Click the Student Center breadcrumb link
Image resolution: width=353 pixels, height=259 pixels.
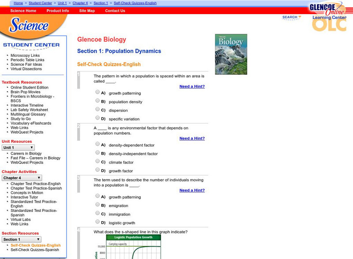coord(40,3)
